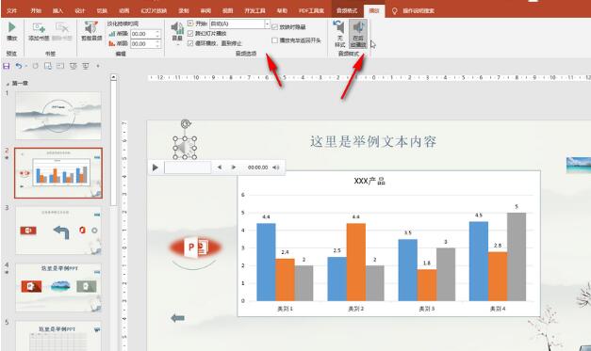This screenshot has width=591, height=351.
Task: Select slide 5 thumbnail
Action: (x=58, y=336)
